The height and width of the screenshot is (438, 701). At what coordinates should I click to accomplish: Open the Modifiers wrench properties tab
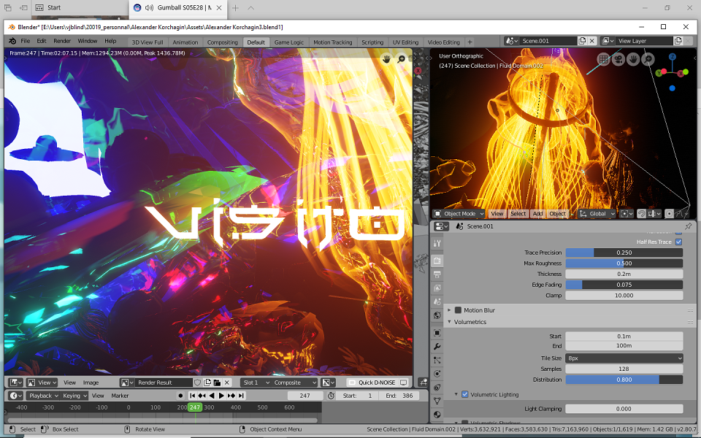[x=437, y=346]
